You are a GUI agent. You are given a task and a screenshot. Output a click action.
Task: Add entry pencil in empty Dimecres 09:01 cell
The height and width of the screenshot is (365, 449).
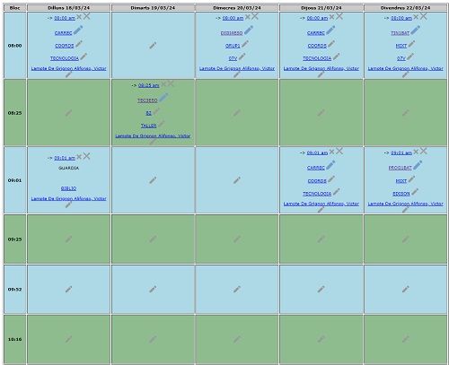237,180
